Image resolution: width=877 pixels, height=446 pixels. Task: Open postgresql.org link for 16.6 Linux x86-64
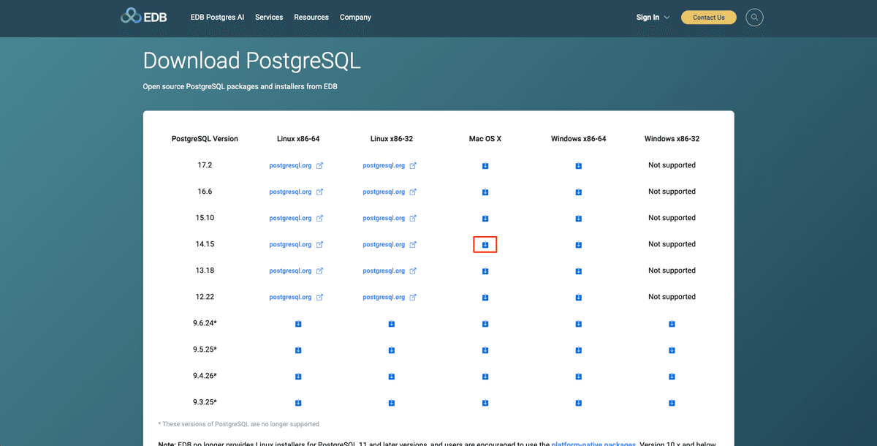click(296, 192)
